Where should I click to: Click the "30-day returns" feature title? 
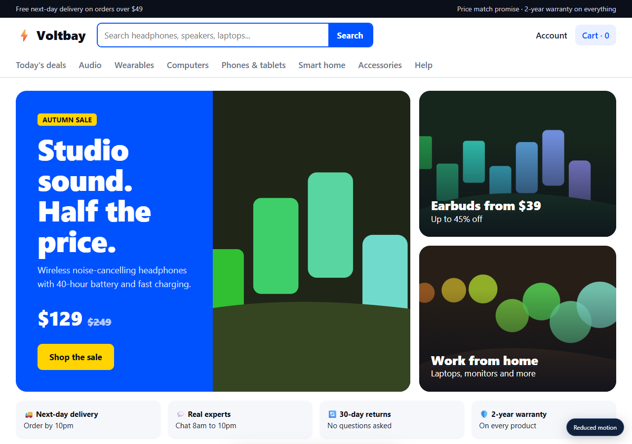pos(365,414)
